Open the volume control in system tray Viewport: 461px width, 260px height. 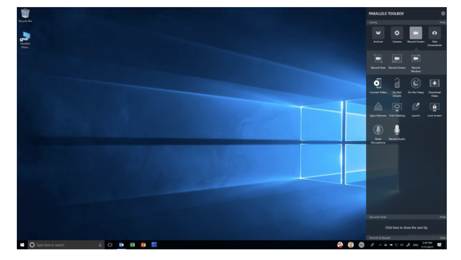coord(402,245)
